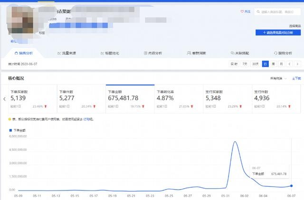Viewport: 304px width, 200px height.
Task: Select the 客群洞察 tab
Action: click(x=196, y=53)
